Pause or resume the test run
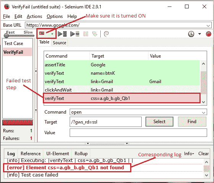The width and height of the screenshot is (214, 183). point(86,34)
